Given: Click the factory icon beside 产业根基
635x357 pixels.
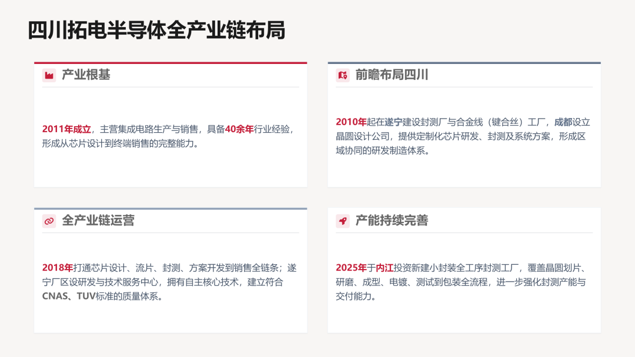Looking at the screenshot, I should click(49, 75).
